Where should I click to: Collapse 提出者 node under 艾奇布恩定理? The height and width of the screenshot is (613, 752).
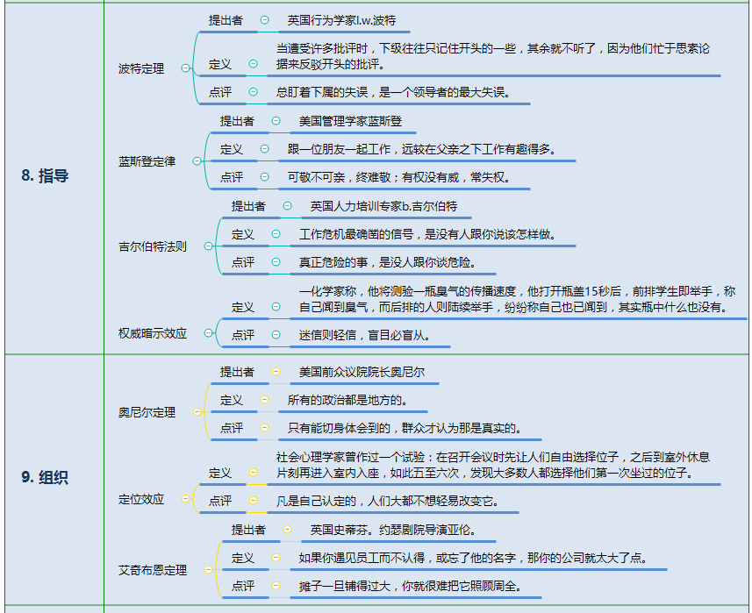(287, 530)
